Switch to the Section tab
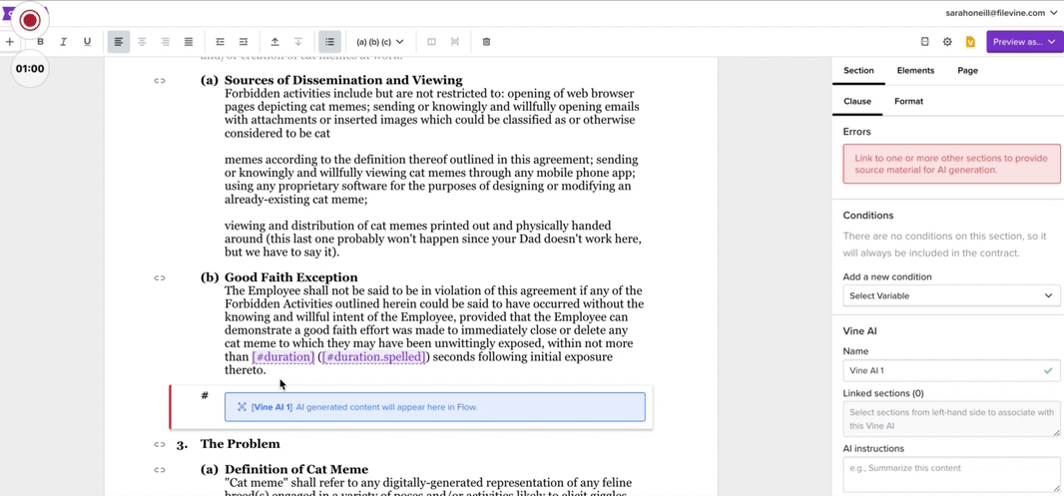Image resolution: width=1064 pixels, height=496 pixels. [x=858, y=71]
